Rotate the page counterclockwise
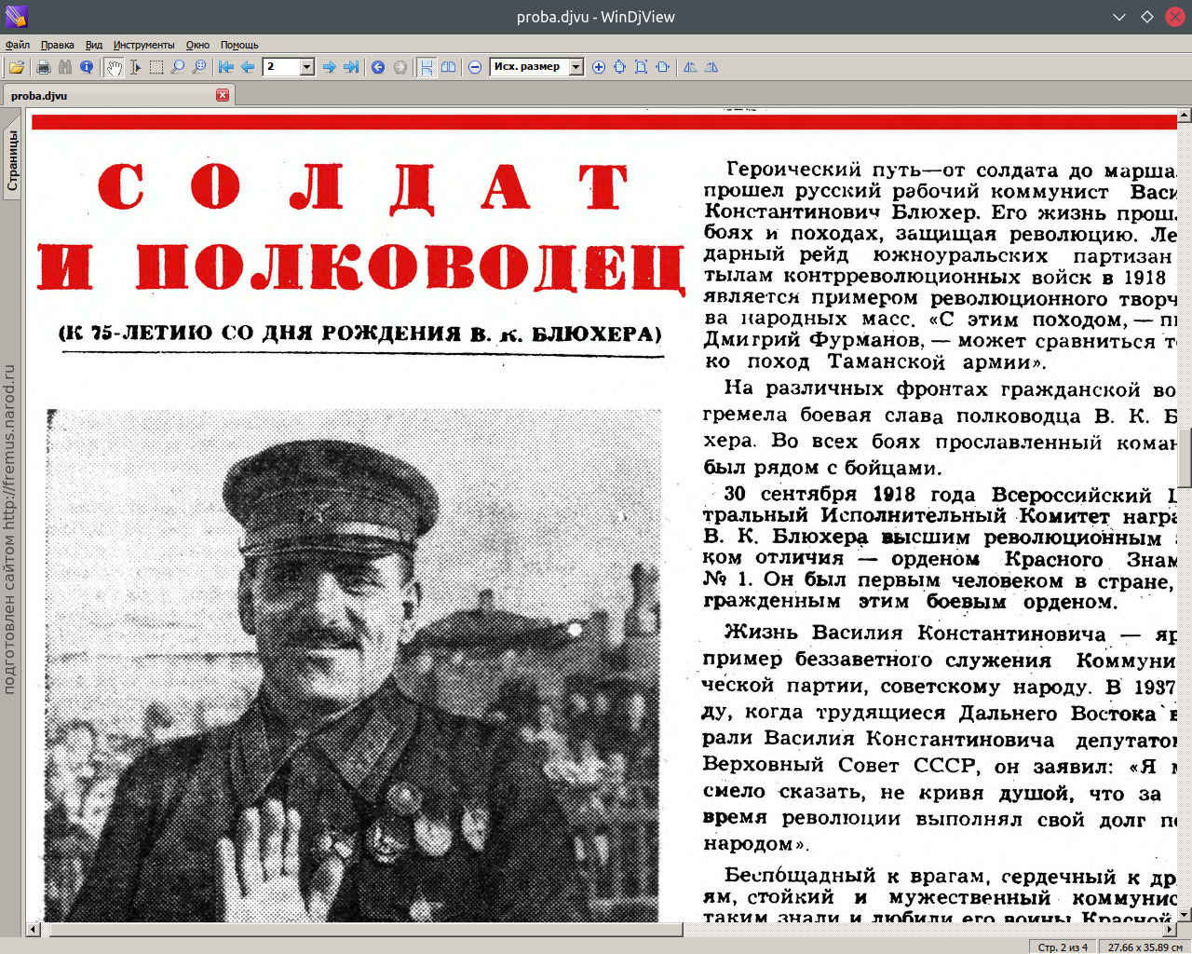Image resolution: width=1192 pixels, height=954 pixels. [x=690, y=67]
